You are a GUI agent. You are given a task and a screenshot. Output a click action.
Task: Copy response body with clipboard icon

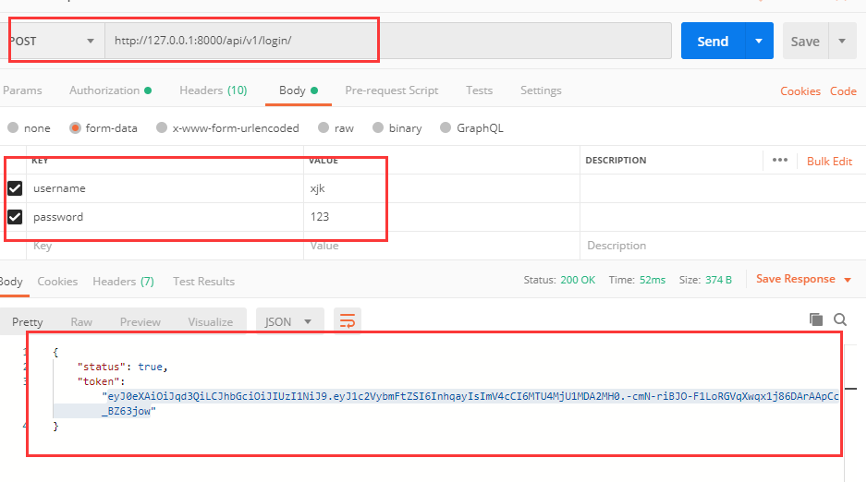[x=815, y=319]
